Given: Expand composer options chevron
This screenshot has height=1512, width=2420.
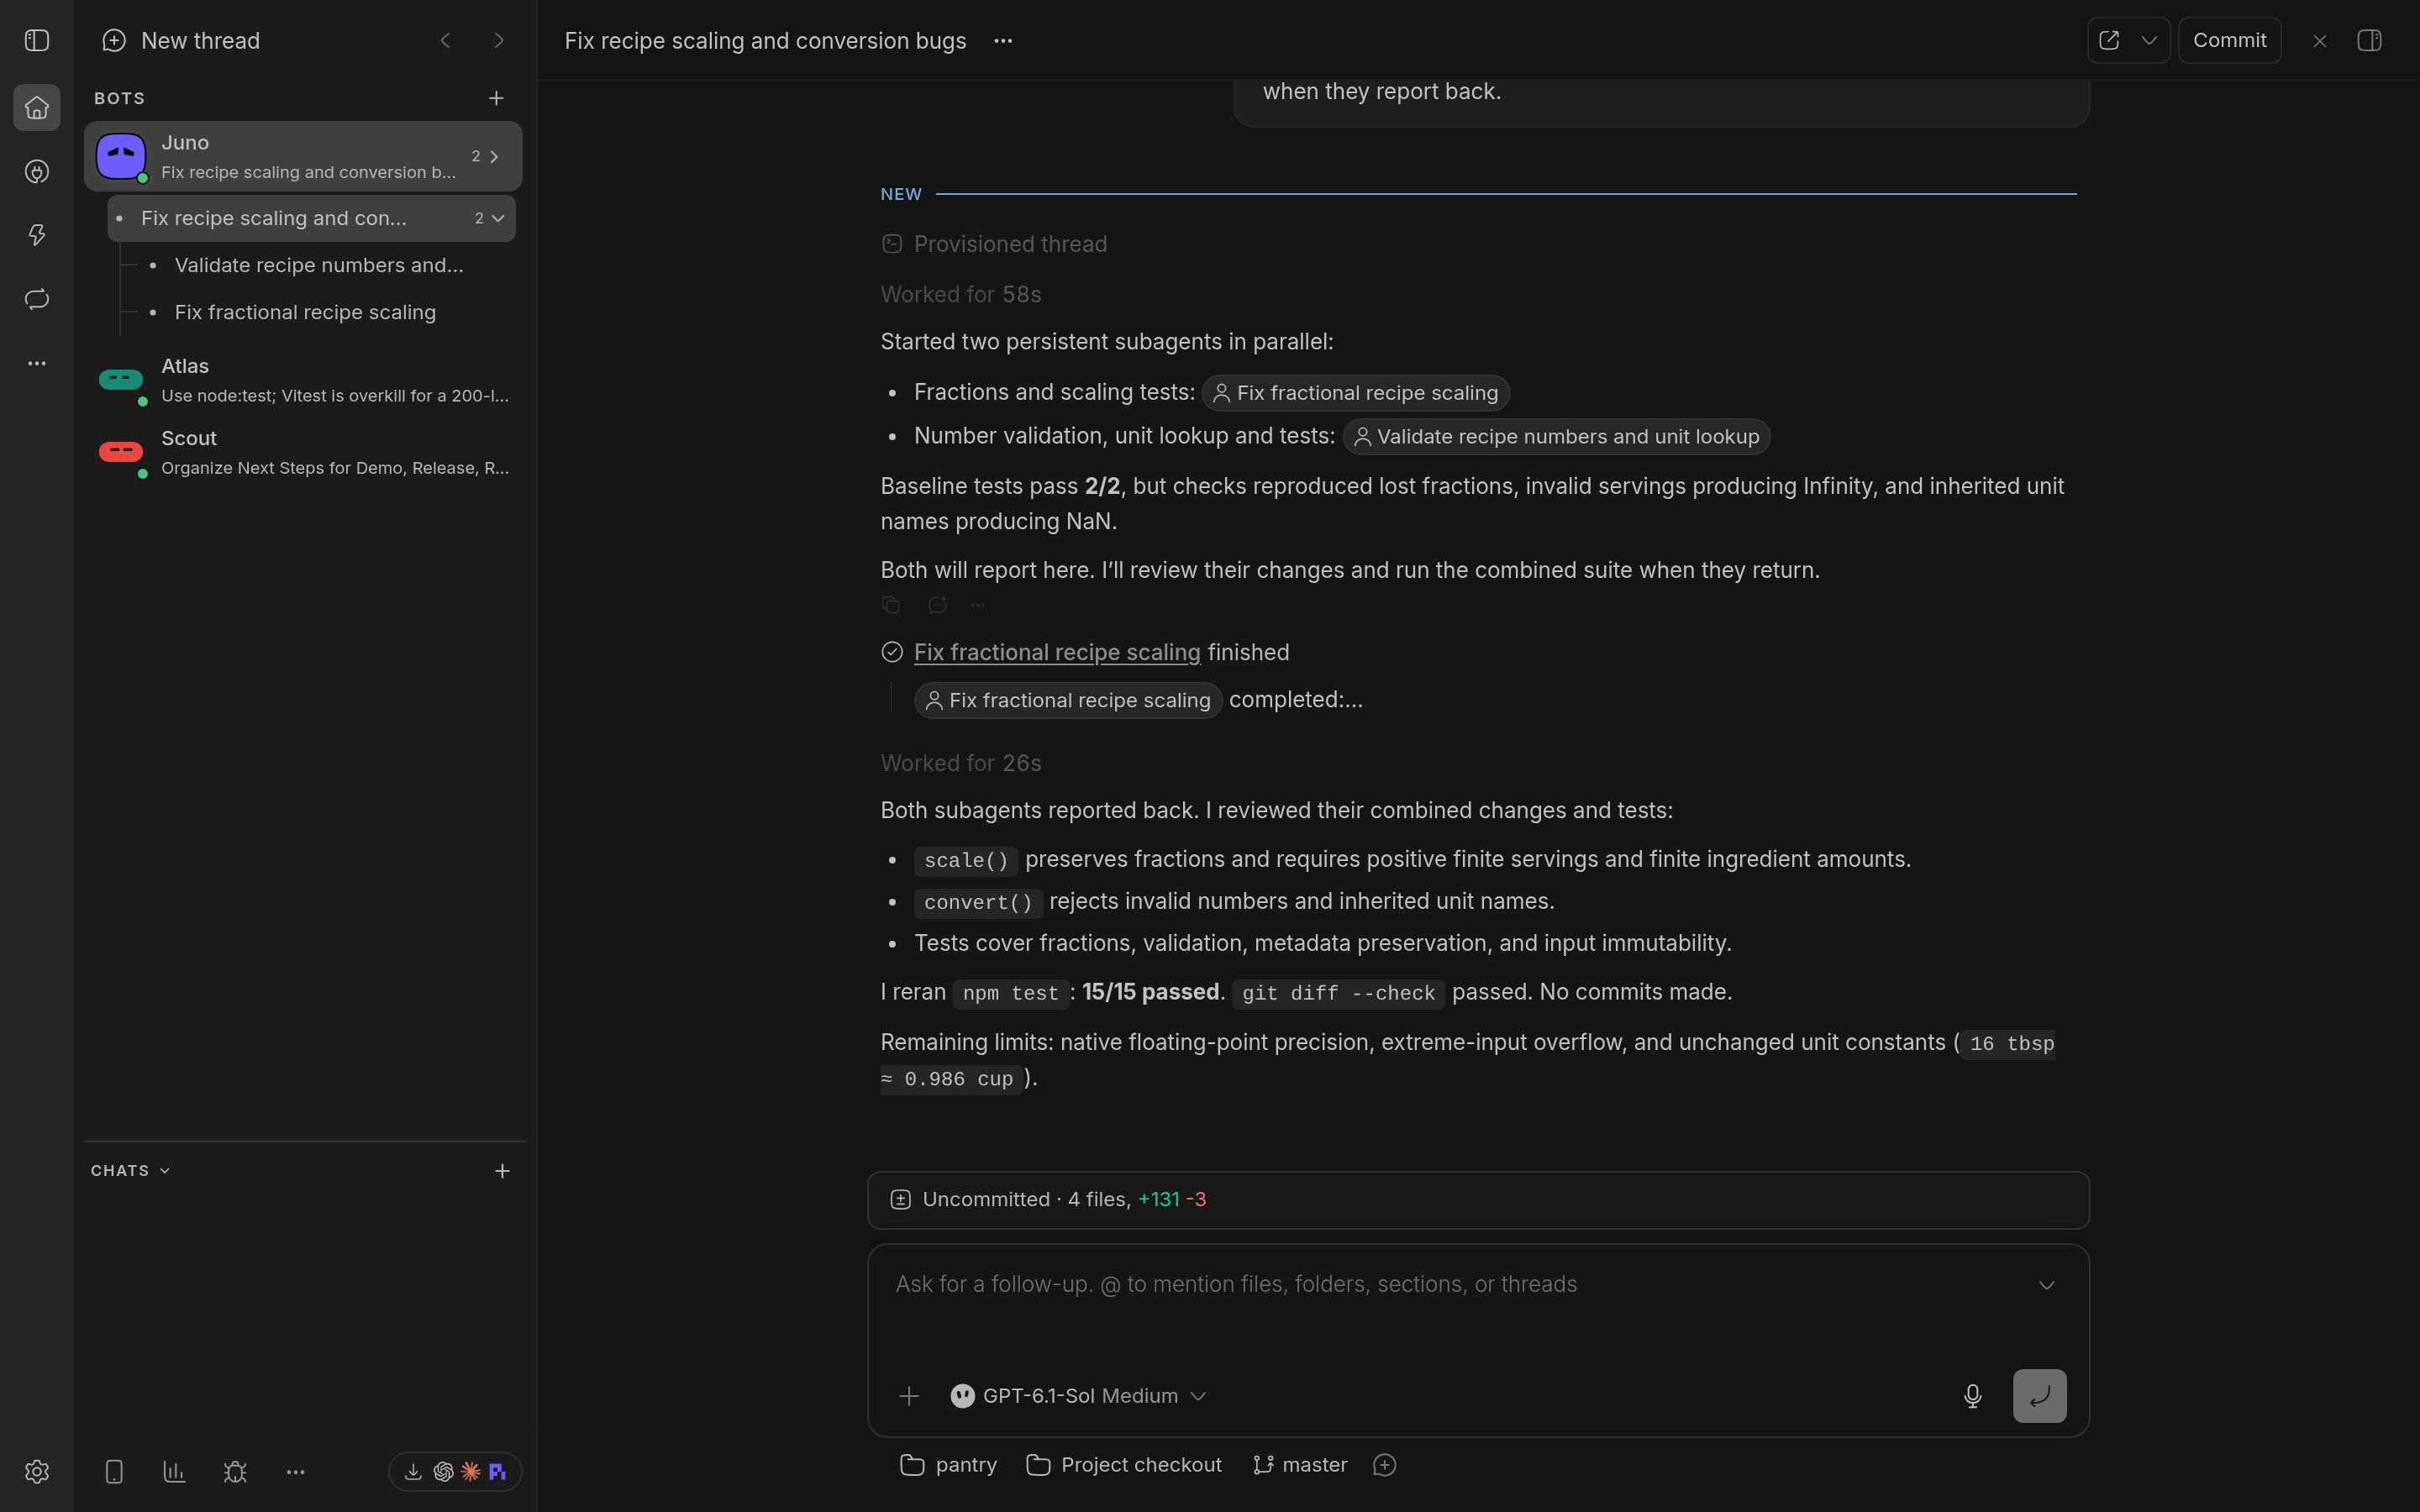Looking at the screenshot, I should [x=2046, y=1284].
